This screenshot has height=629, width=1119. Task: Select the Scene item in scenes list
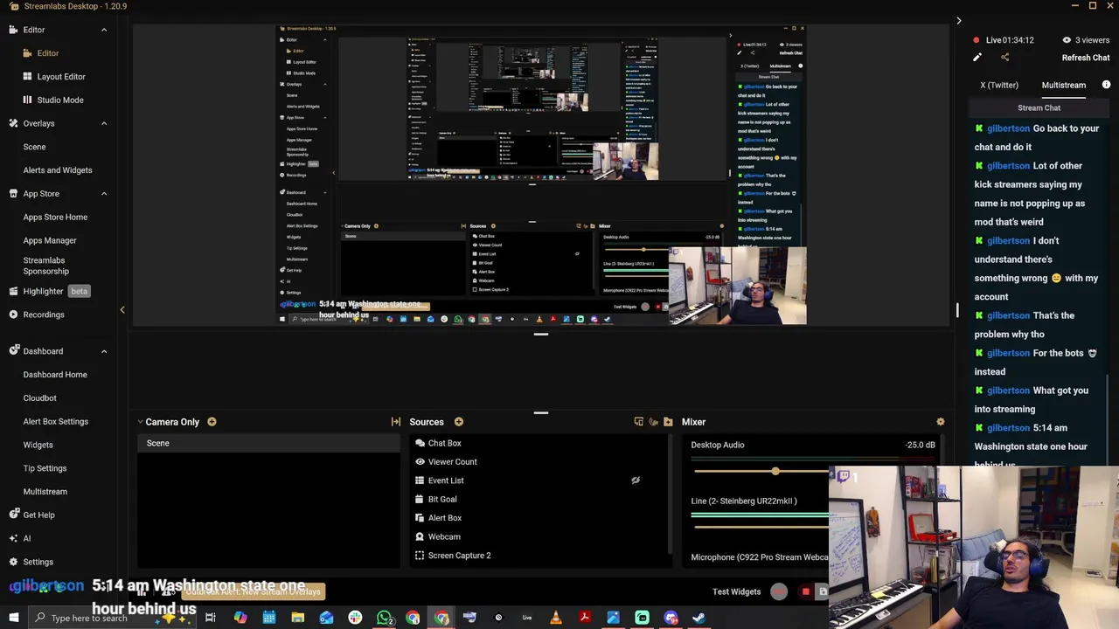point(268,443)
